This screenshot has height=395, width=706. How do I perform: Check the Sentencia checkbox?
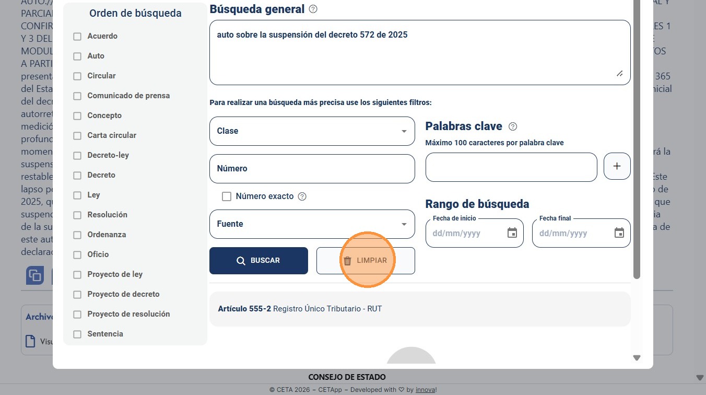77,334
